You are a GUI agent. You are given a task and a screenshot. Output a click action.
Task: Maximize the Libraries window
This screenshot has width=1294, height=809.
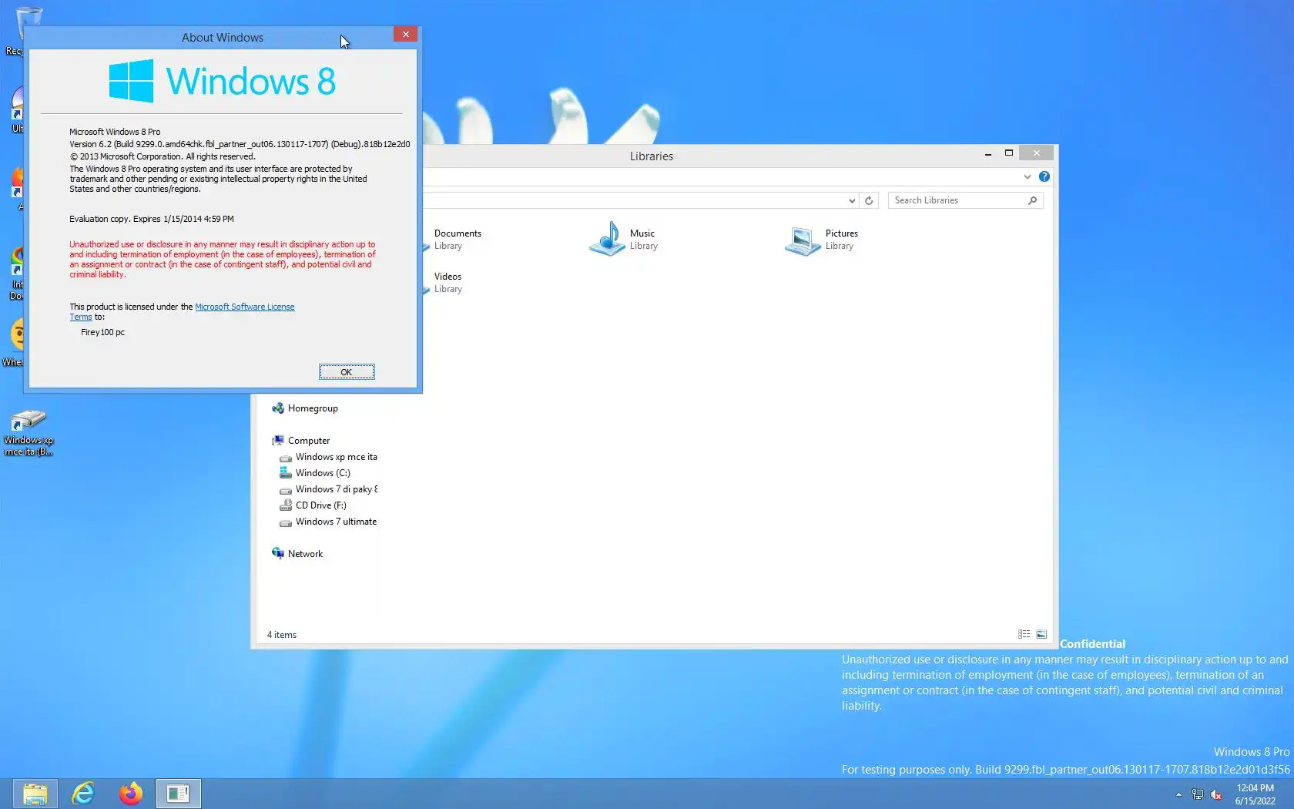[1009, 153]
